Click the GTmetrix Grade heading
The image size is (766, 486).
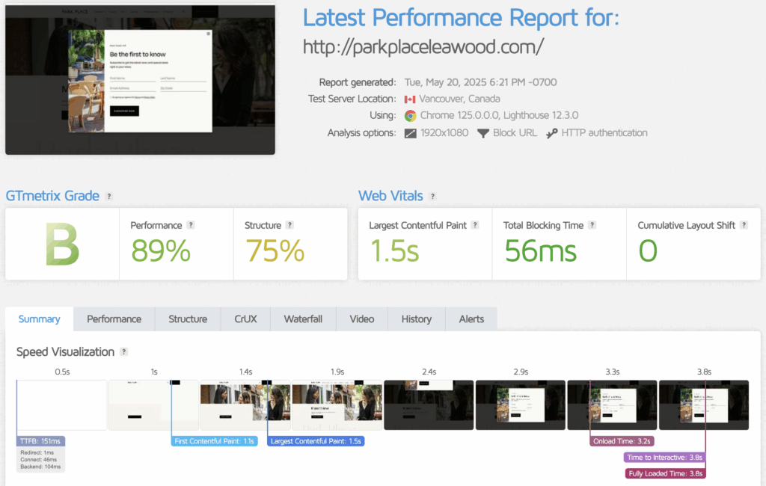[x=52, y=196]
